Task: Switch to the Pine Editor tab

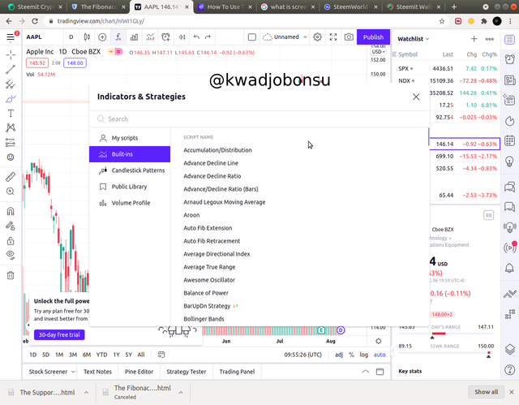Action: [x=139, y=372]
